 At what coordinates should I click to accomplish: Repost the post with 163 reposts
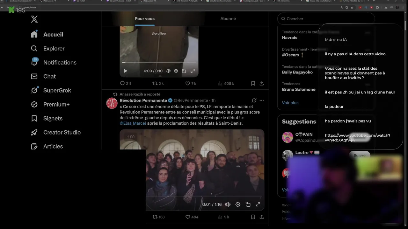point(158,217)
